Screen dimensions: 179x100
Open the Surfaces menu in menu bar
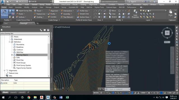[x=56, y=5]
